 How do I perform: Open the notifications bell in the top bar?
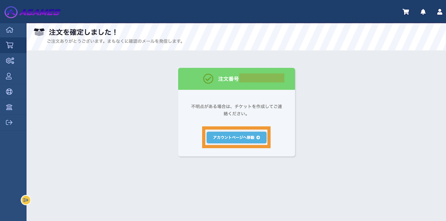pos(423,11)
